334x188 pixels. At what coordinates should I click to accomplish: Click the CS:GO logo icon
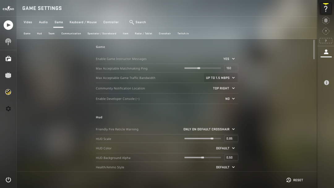[8, 9]
